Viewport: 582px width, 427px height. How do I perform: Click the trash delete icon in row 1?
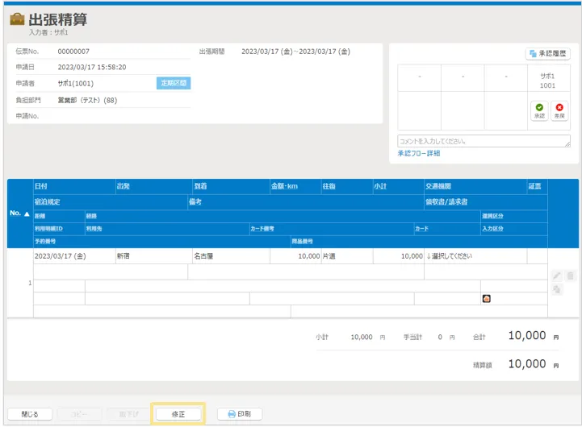tap(570, 276)
